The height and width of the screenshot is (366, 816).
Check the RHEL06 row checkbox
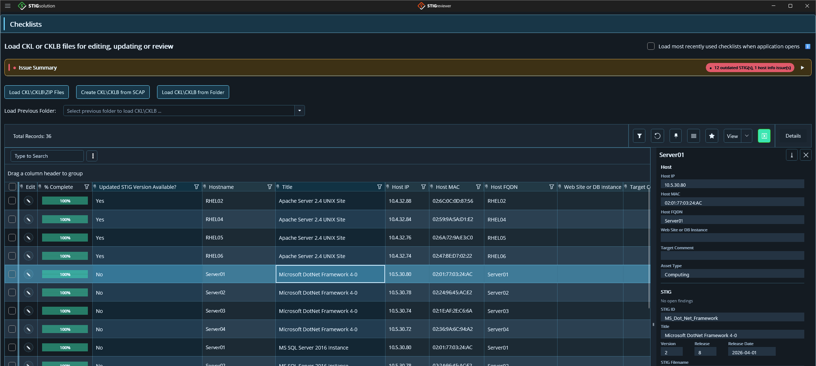pyautogui.click(x=12, y=255)
